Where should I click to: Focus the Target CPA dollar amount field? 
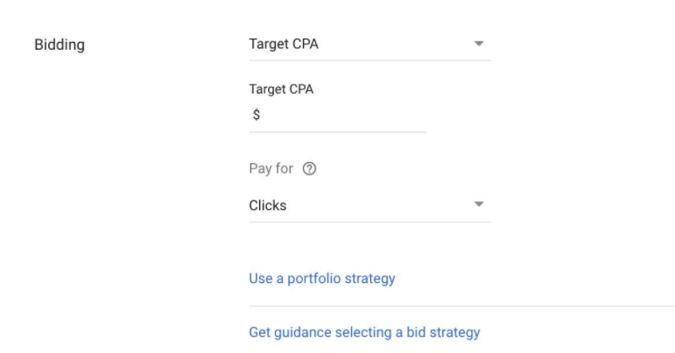click(343, 115)
